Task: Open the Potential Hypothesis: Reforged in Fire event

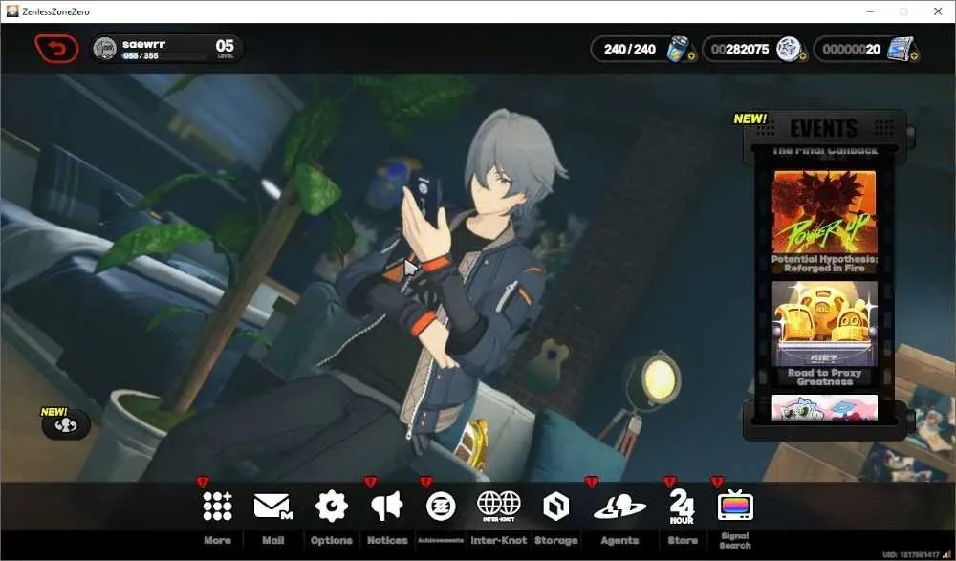Action: click(824, 222)
